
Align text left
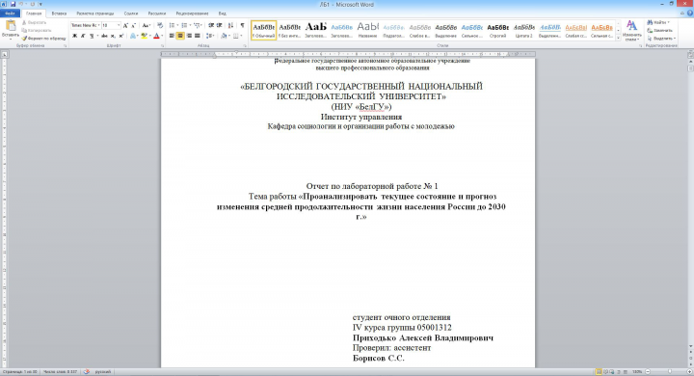[x=172, y=36]
